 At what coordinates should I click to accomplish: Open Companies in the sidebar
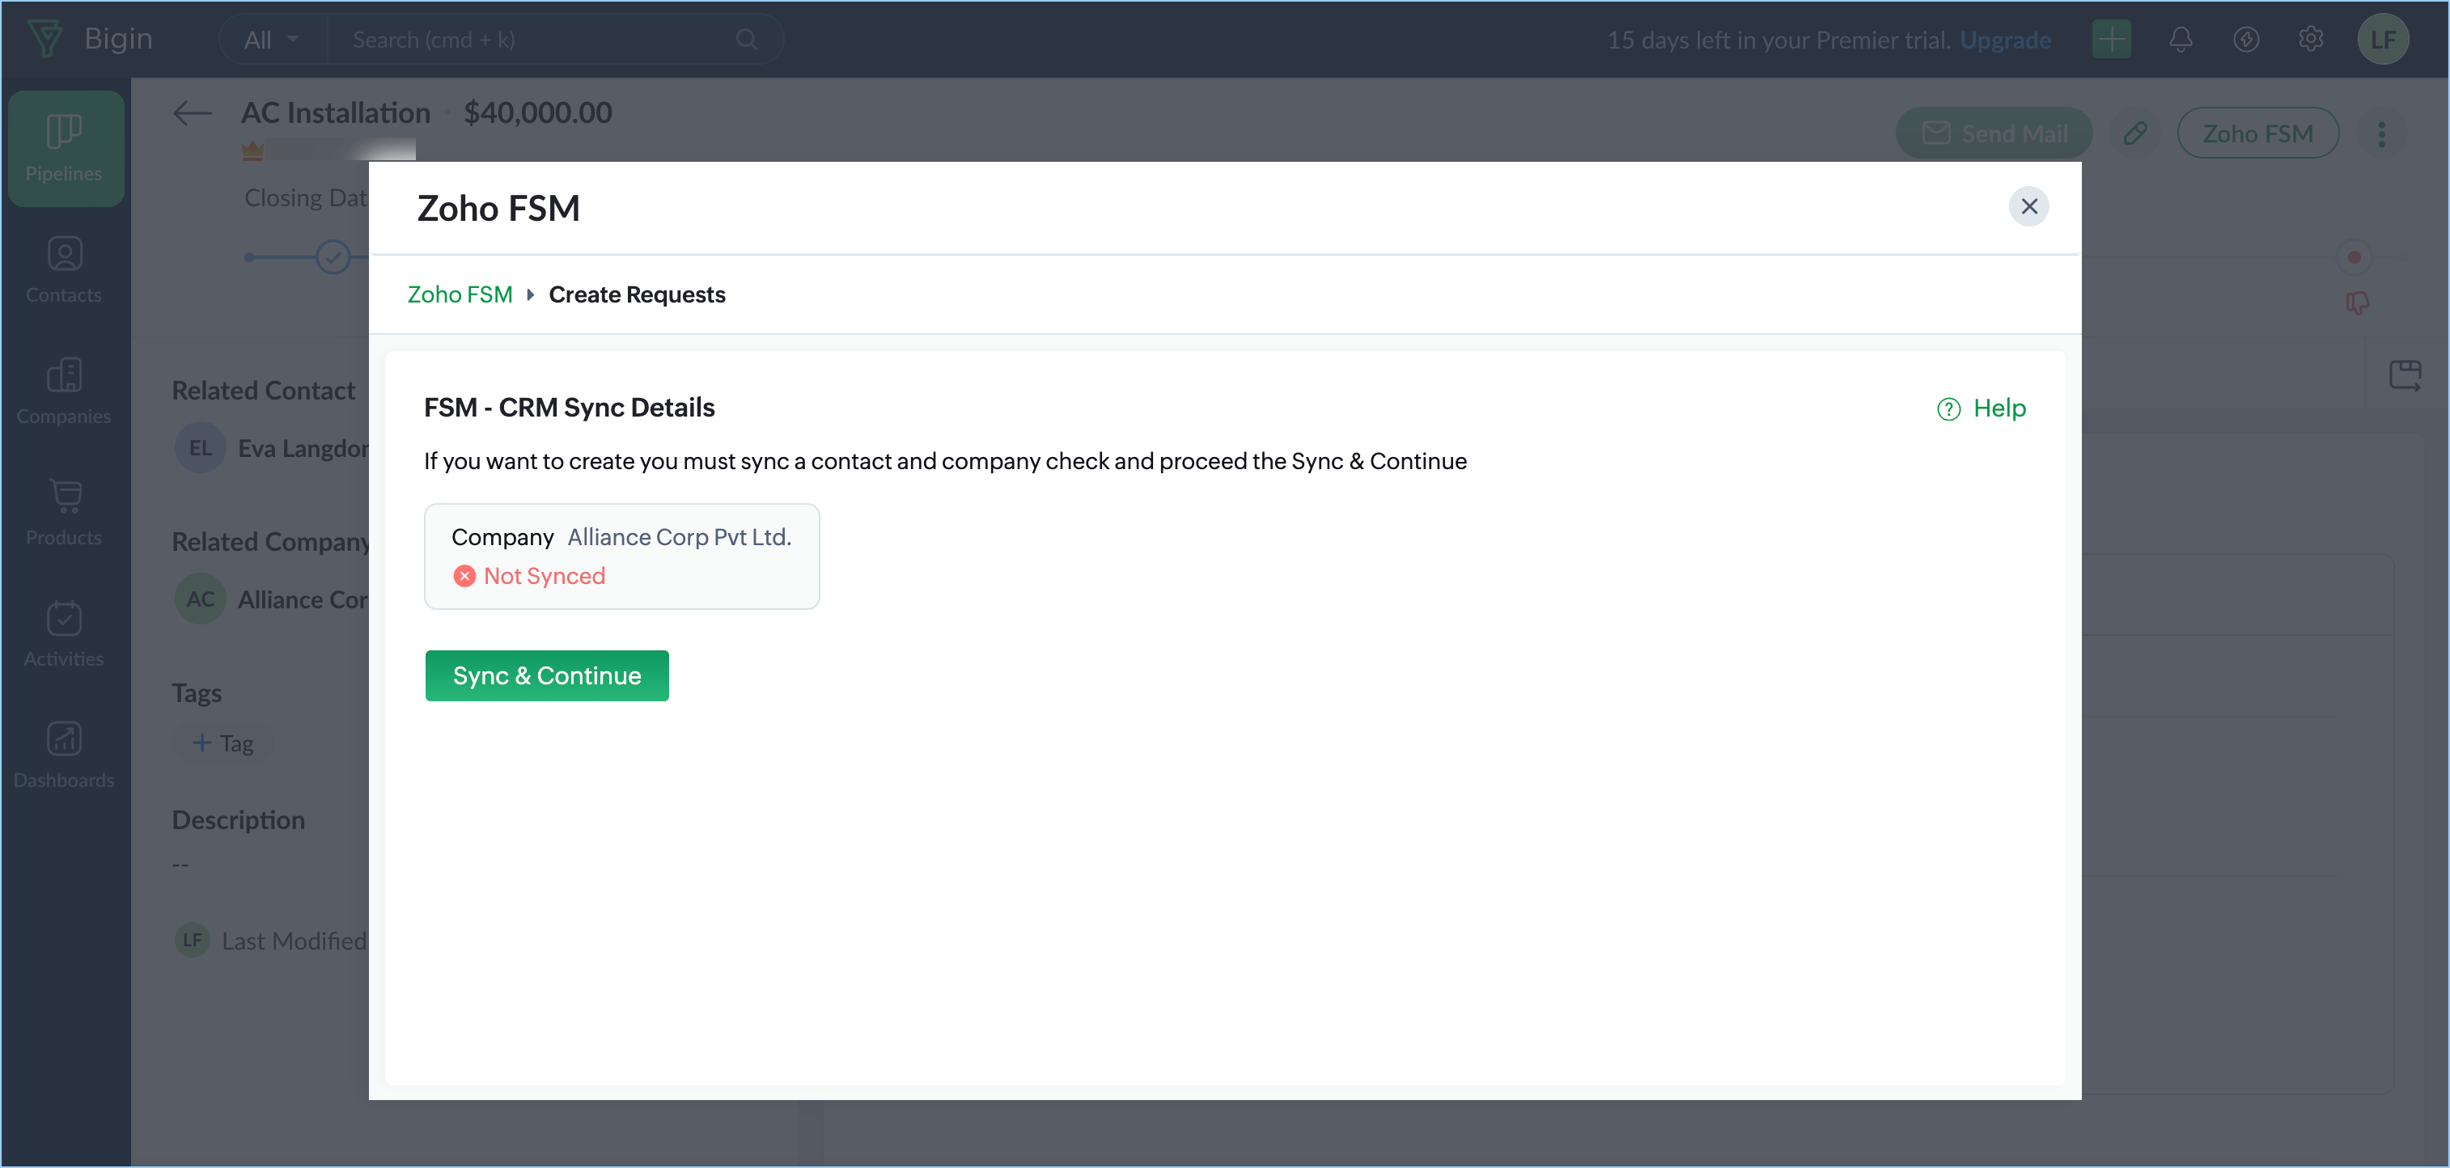(x=65, y=390)
